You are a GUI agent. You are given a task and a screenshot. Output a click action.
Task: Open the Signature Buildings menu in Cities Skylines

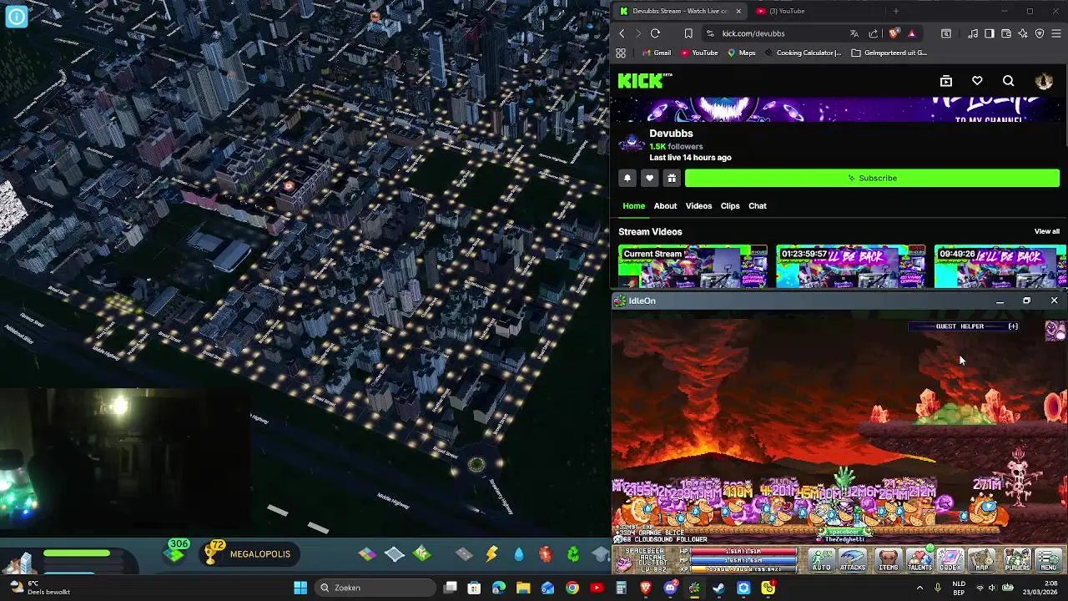(422, 554)
